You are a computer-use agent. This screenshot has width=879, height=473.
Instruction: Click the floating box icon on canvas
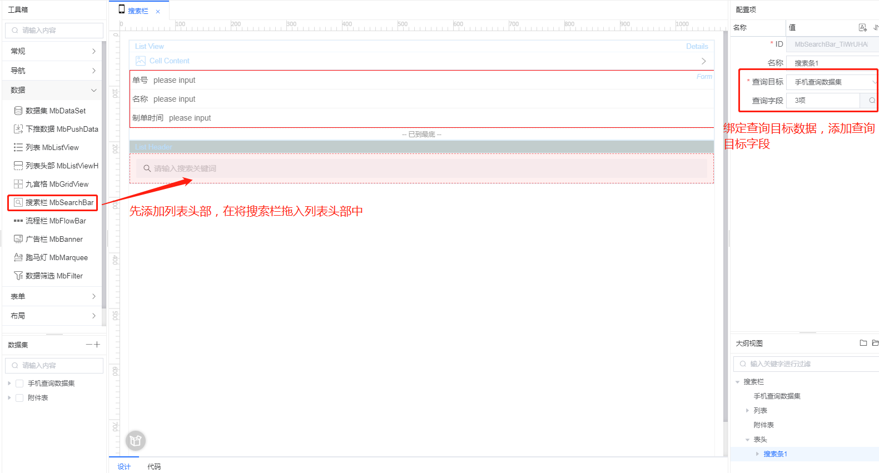point(136,441)
